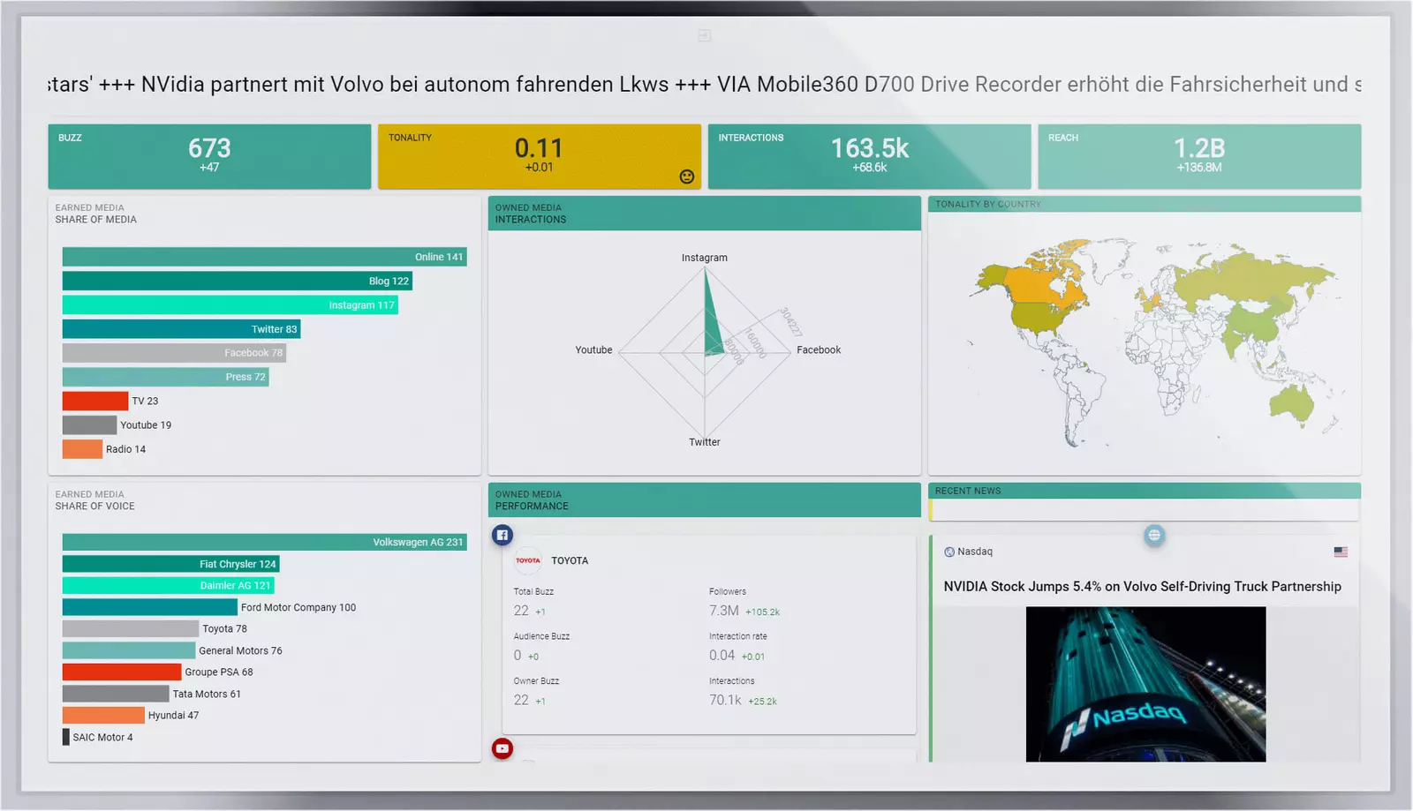The height and width of the screenshot is (811, 1413).
Task: Click the faint exit icon at top center
Action: tap(705, 35)
